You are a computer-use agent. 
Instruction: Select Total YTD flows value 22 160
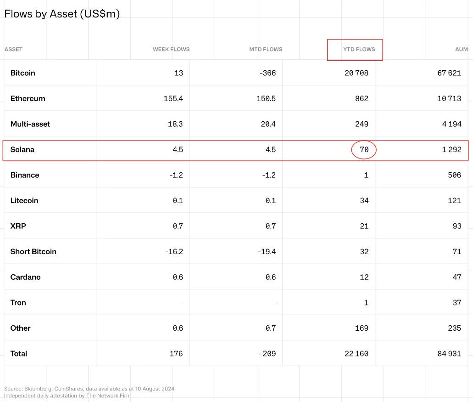[x=356, y=354]
